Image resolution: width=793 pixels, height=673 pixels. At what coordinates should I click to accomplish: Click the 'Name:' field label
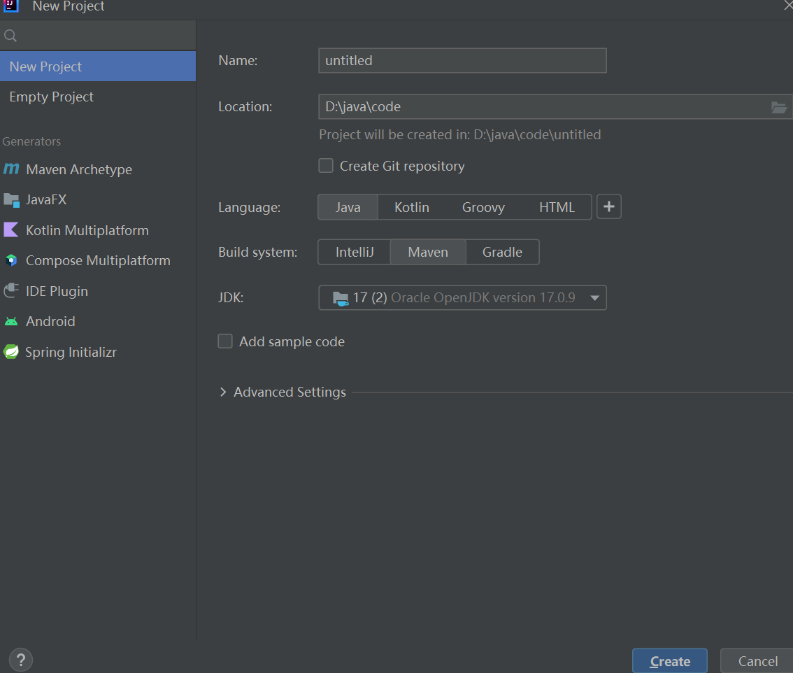pos(238,60)
